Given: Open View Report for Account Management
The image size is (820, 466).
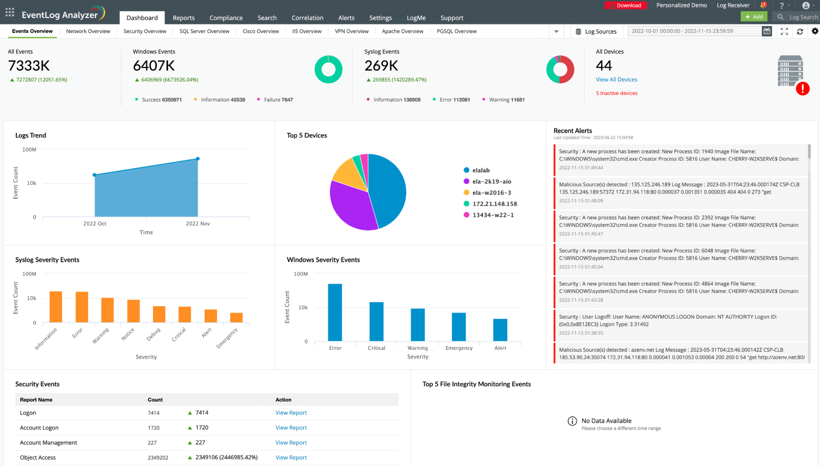Looking at the screenshot, I should (291, 443).
